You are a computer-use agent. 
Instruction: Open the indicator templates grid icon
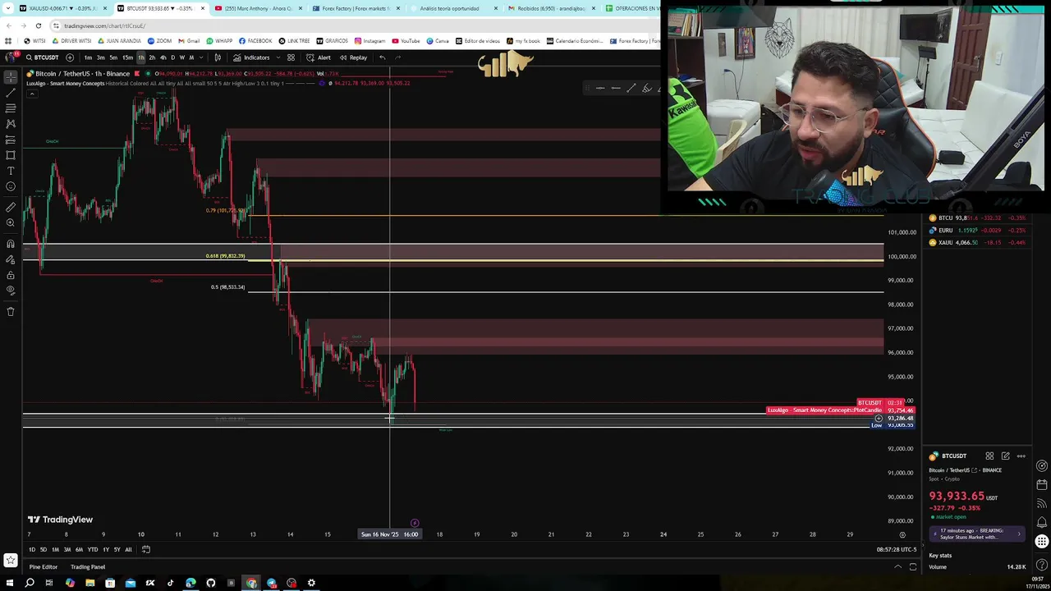pyautogui.click(x=291, y=57)
